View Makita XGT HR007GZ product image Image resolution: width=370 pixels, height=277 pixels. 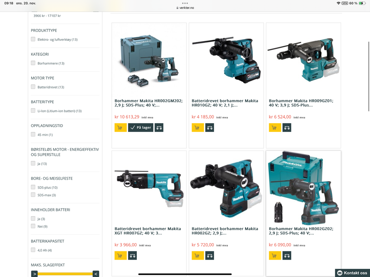149,189
